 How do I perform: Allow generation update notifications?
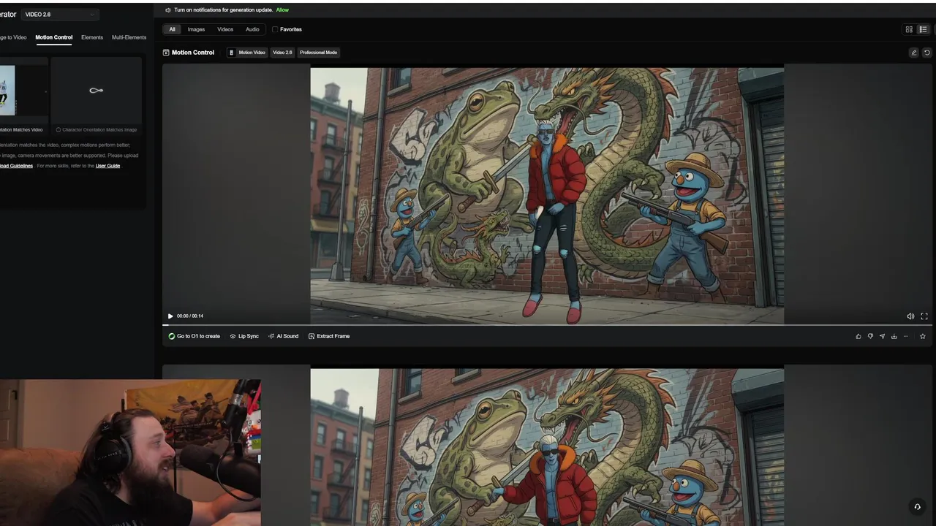coord(282,10)
